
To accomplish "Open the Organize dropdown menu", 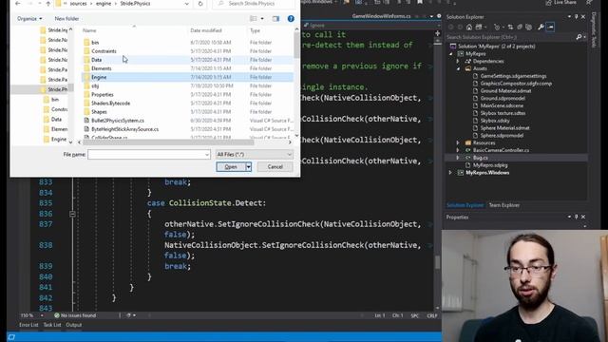I will (x=29, y=19).
